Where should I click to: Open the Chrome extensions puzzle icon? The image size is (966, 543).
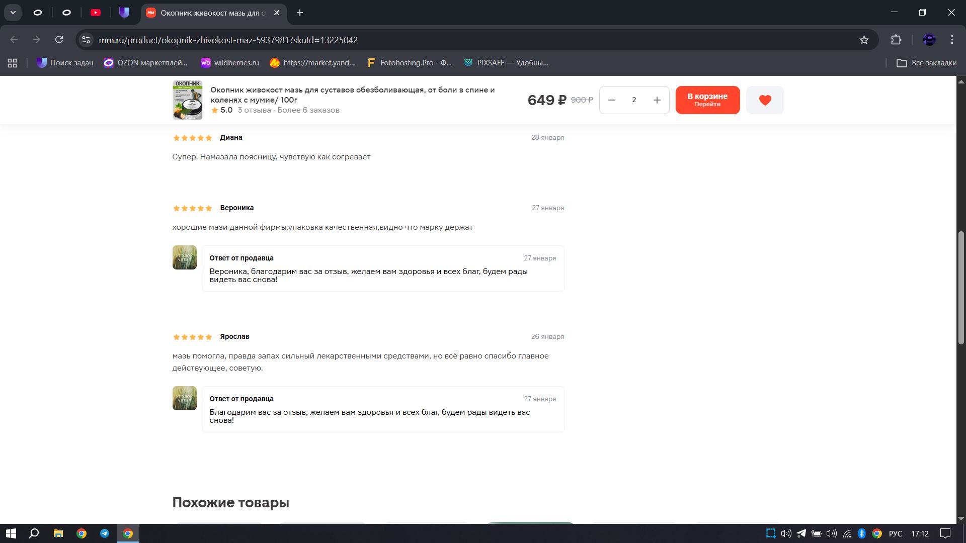pos(896,40)
